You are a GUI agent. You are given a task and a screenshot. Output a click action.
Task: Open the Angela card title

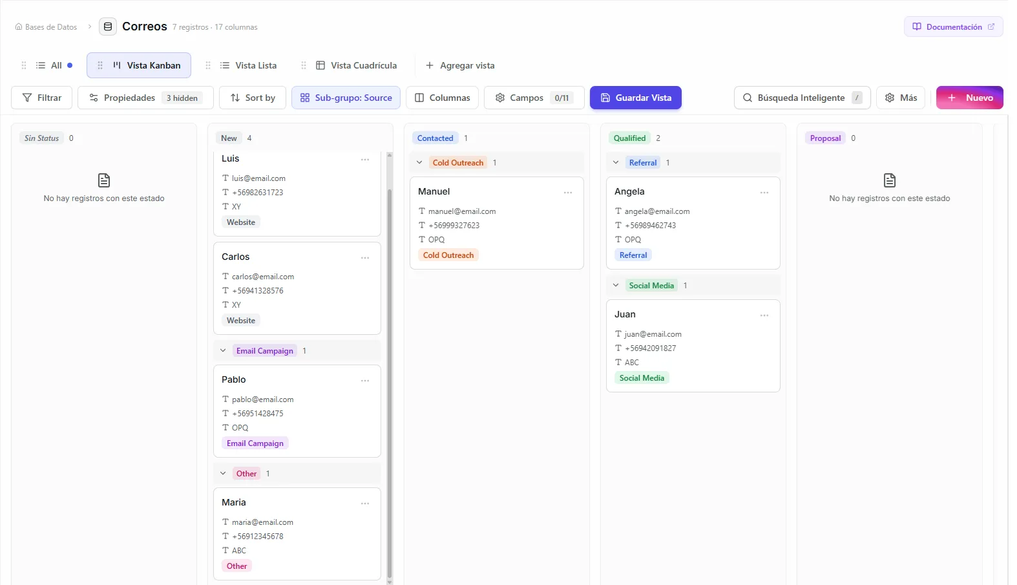pos(629,191)
